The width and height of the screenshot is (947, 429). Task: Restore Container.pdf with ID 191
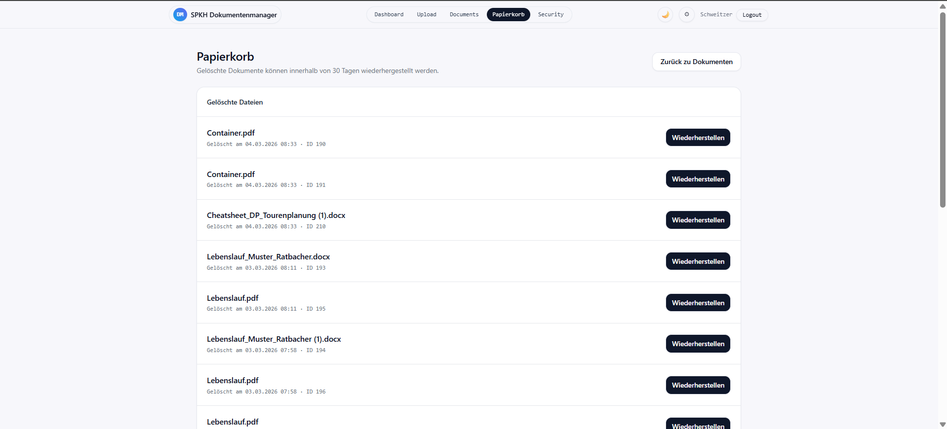[x=698, y=179]
